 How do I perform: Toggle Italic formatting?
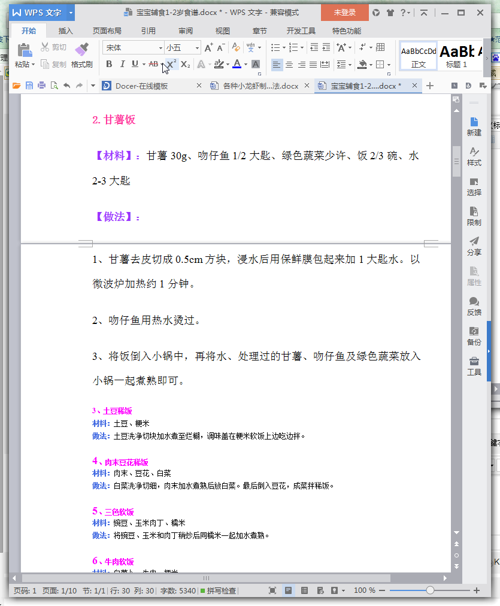122,64
